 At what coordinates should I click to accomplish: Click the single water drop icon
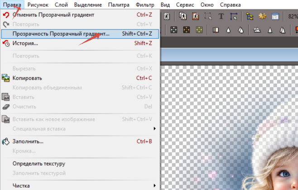pos(229,30)
